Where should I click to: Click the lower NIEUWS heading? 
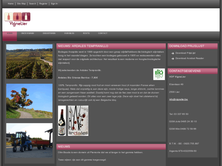point(64,147)
